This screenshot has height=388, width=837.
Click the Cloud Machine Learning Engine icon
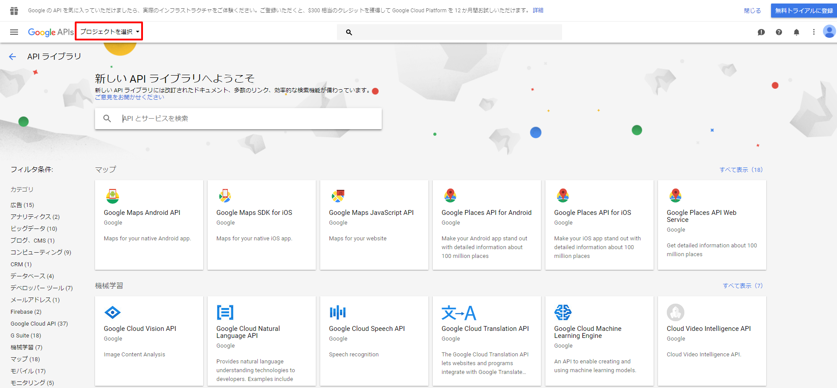pyautogui.click(x=563, y=312)
